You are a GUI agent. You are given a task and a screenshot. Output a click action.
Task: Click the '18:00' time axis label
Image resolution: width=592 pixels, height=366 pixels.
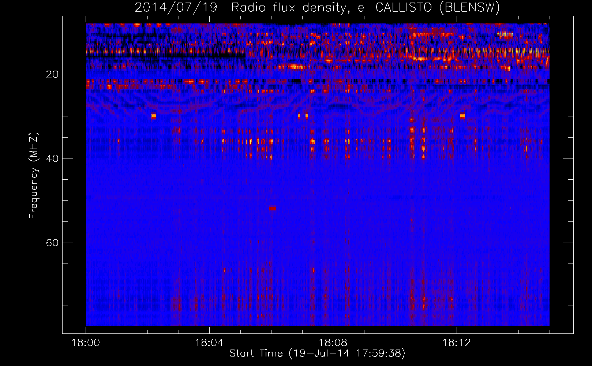pos(86,343)
